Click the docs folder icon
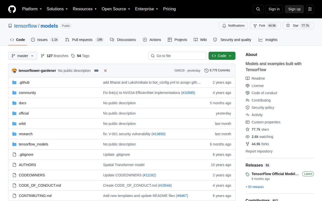The width and height of the screenshot is (322, 201). (14, 103)
